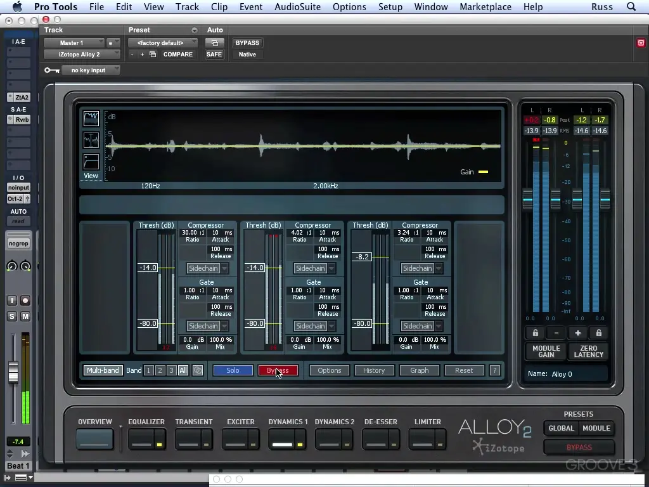Toggle Multi-band mode
This screenshot has height=487, width=649.
103,370
